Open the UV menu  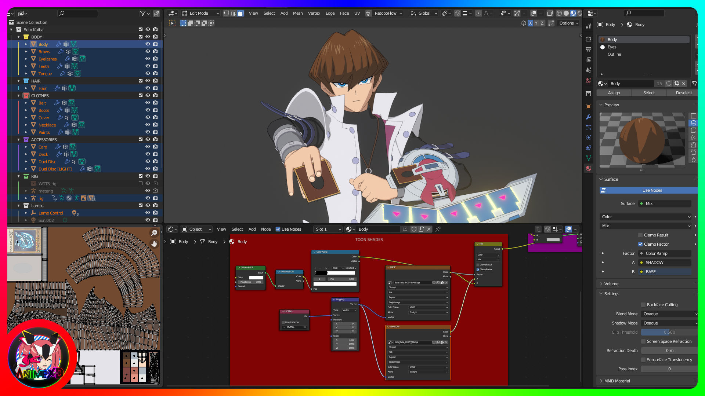click(x=357, y=13)
